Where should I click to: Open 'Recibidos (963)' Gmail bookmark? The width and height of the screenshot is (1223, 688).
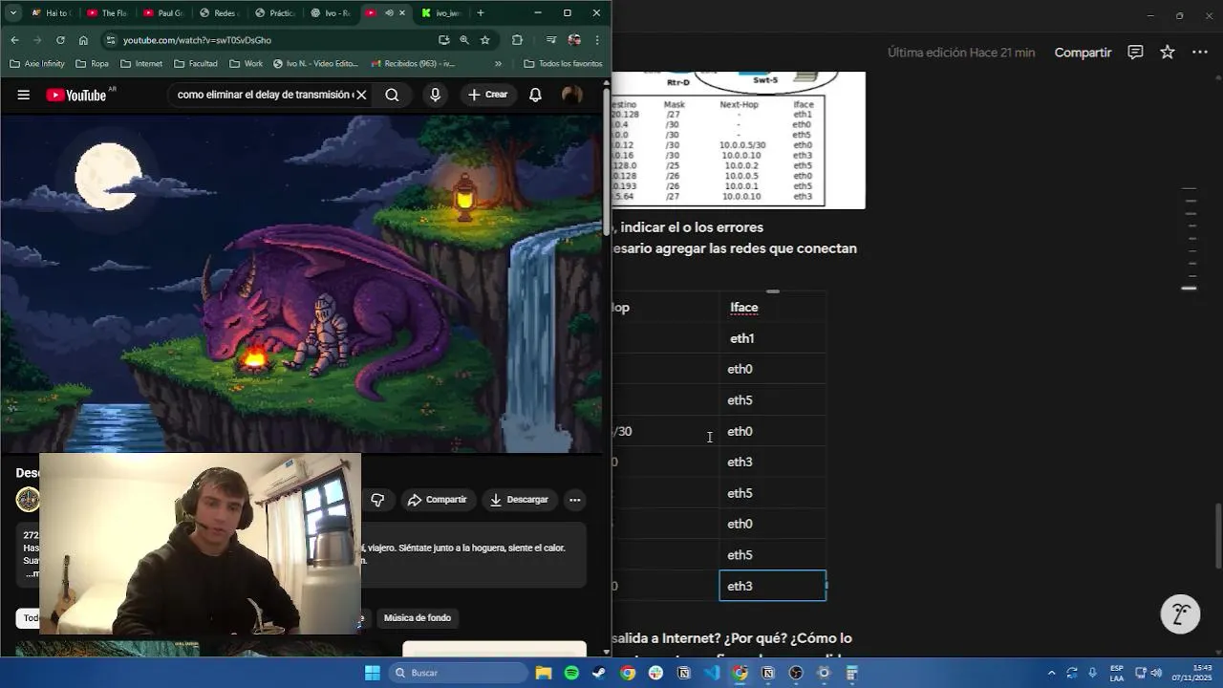pos(412,64)
